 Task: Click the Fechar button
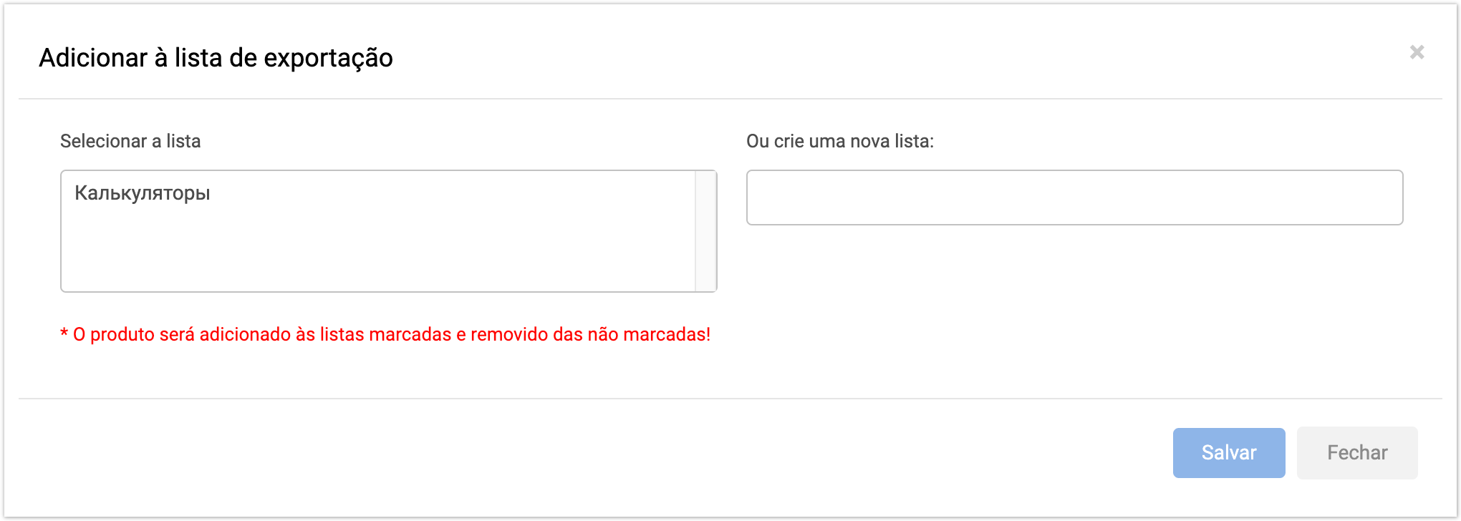click(1356, 453)
